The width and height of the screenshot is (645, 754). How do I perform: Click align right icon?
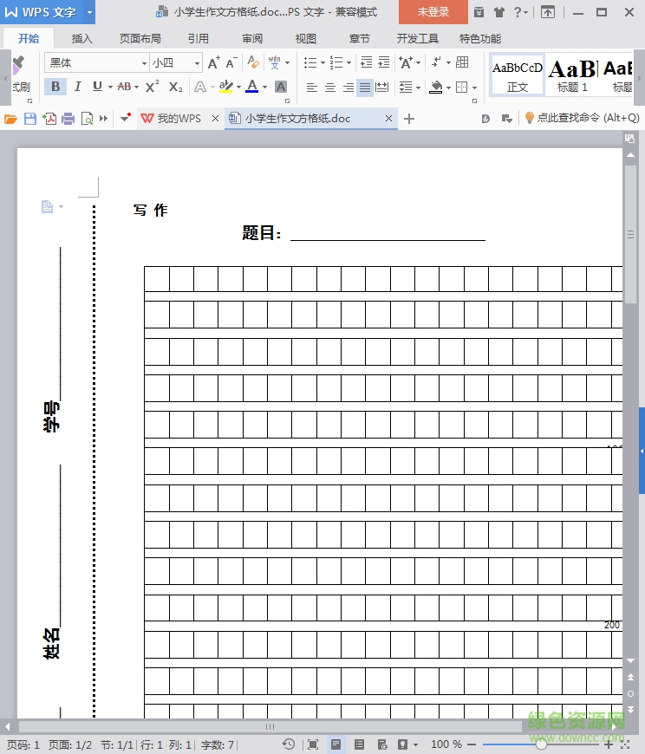click(349, 88)
